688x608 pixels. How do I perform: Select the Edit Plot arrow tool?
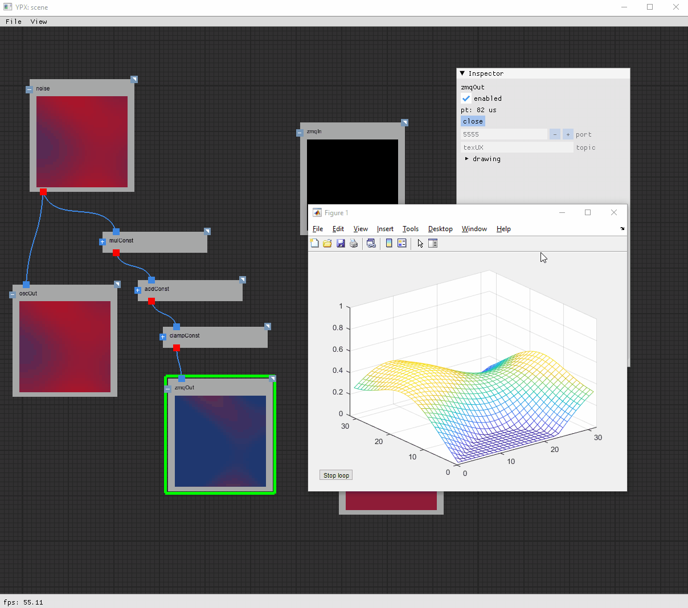(420, 243)
